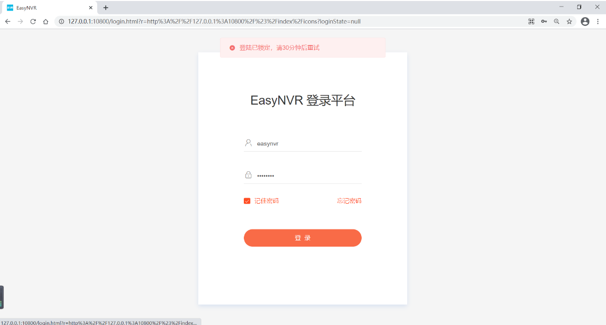The image size is (606, 325).
Task: Click the user icon beside username
Action: pyautogui.click(x=248, y=143)
